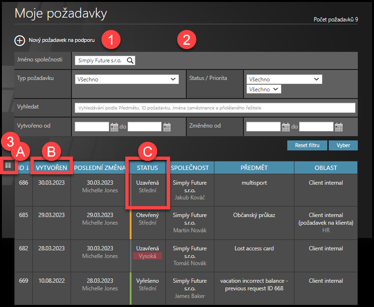The image size is (374, 307).
Task: Click the magnifier icon in the company name field
Action: [x=130, y=60]
